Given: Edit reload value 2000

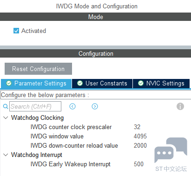Looking at the screenshot, I should 140,146.
